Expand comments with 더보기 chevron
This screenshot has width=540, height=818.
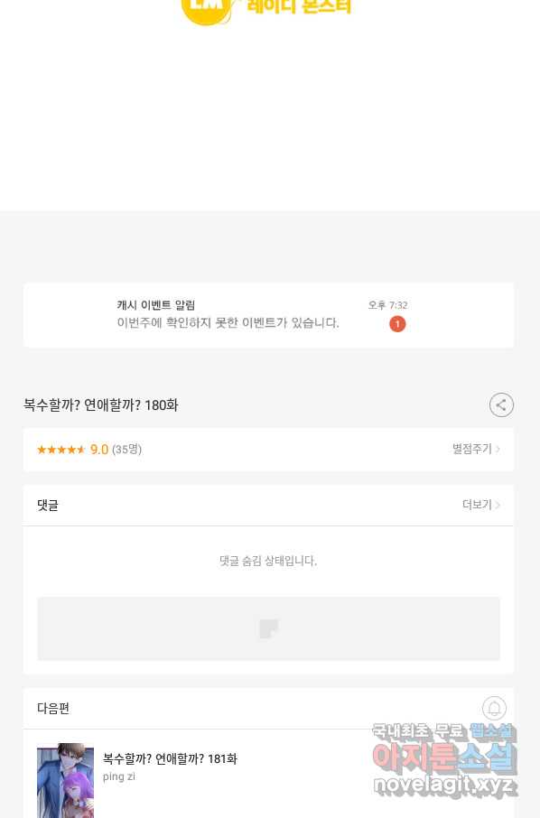pyautogui.click(x=498, y=505)
